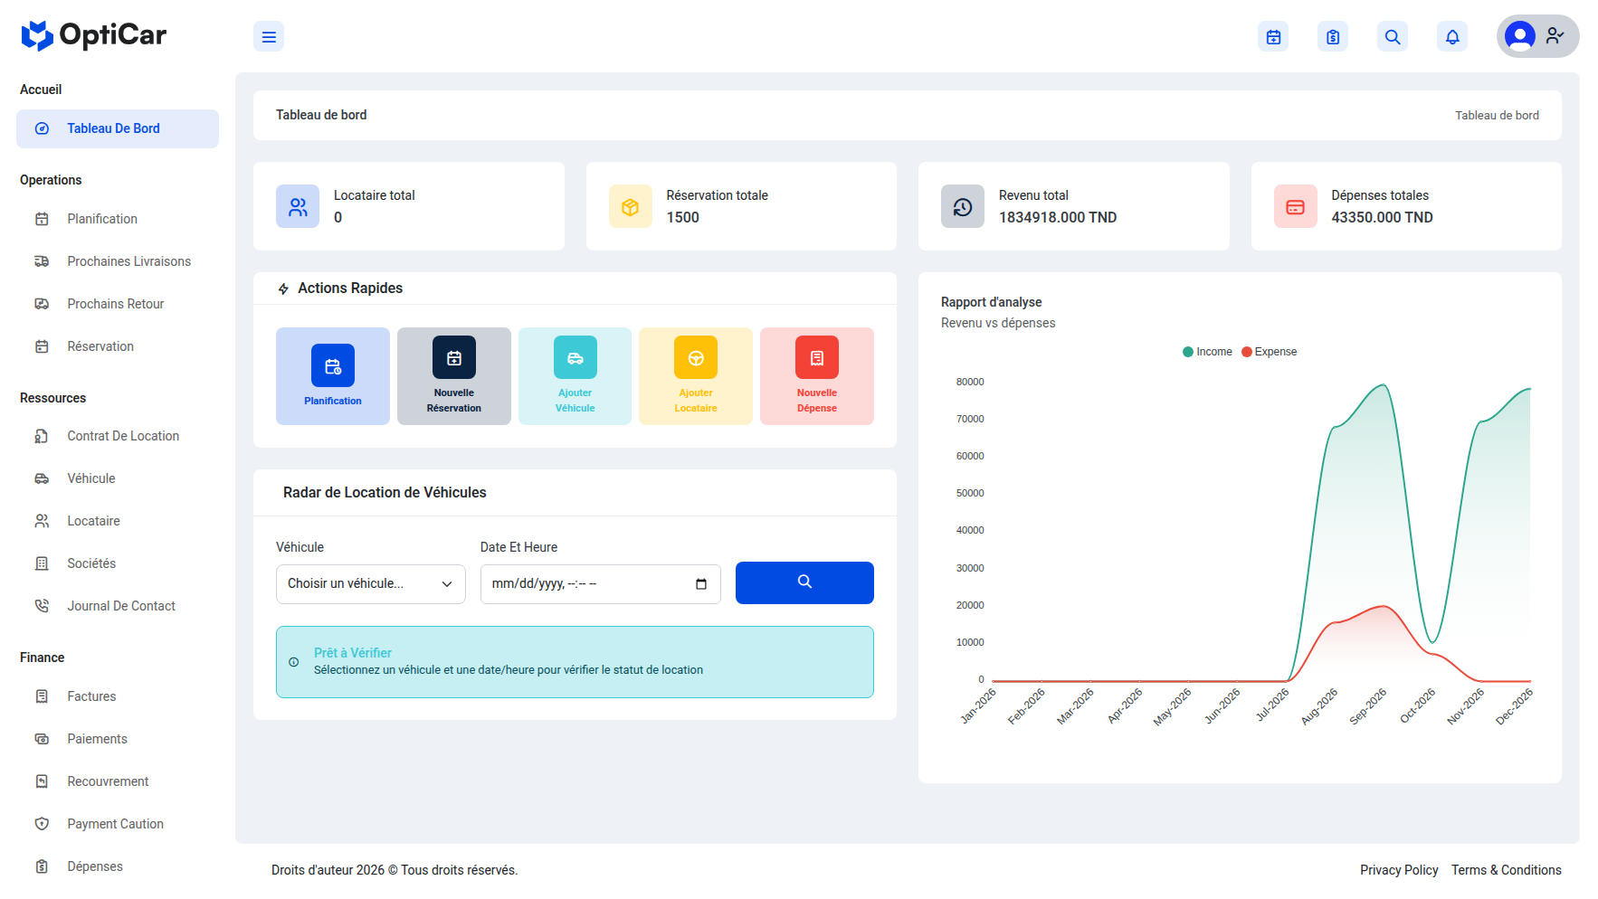Image resolution: width=1598 pixels, height=899 pixels.
Task: Open Factures in Finance section
Action: (118, 696)
